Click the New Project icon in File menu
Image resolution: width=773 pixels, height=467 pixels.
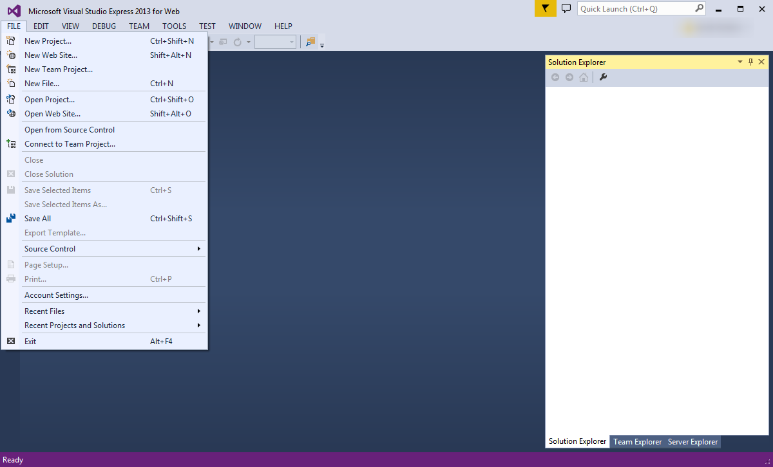pos(11,41)
